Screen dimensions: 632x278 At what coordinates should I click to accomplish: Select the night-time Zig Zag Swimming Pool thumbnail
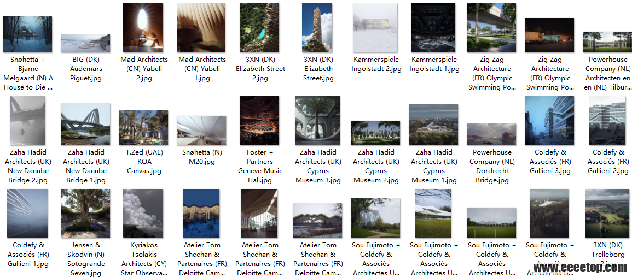549,36
